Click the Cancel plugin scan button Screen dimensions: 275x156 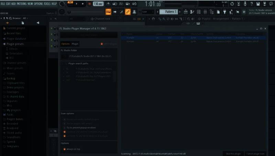[255, 154]
